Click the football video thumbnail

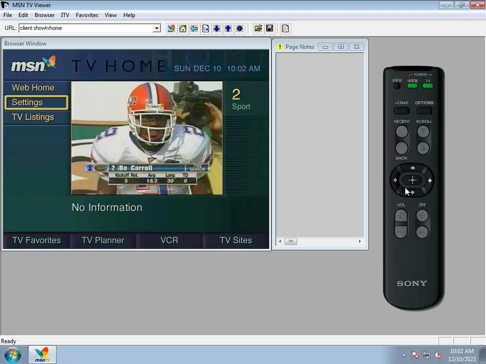(147, 138)
